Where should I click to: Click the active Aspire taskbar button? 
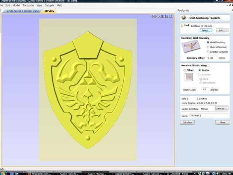(x=95, y=173)
